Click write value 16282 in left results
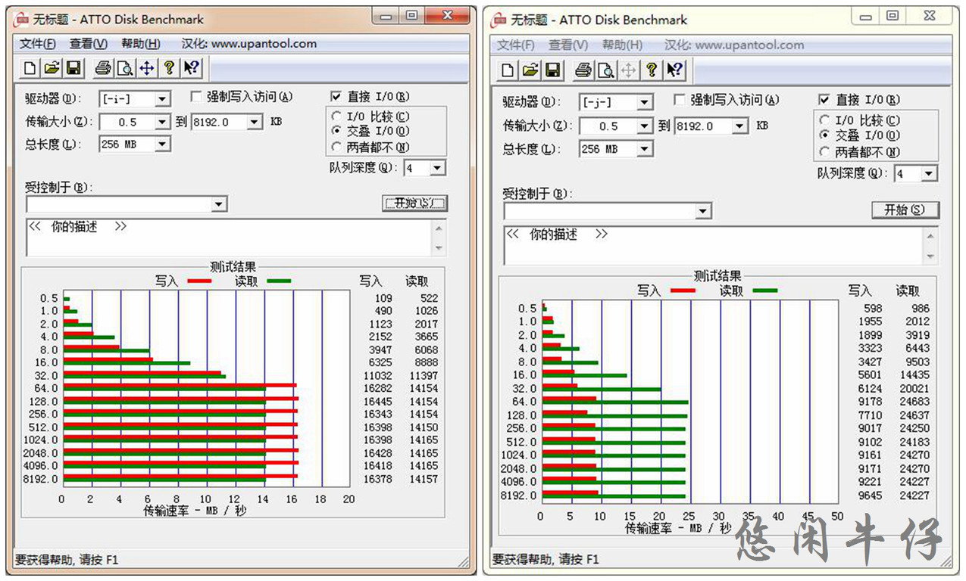966x581 pixels. pos(377,388)
